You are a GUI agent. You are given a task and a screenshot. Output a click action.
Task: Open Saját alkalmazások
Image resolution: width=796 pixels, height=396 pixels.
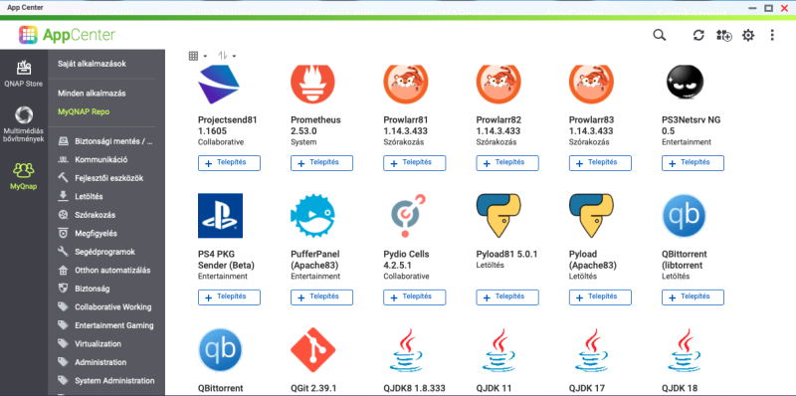click(92, 64)
